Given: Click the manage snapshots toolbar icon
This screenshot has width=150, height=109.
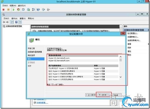Looking at the screenshot, I should pyautogui.click(x=33, y=10).
